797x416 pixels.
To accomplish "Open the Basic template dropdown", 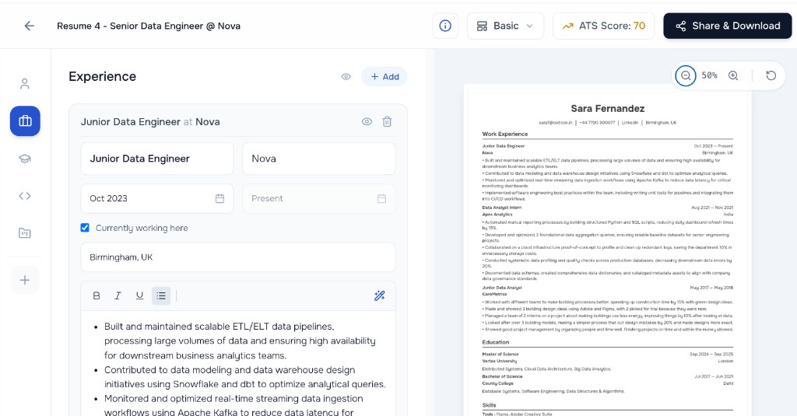I will 505,26.
